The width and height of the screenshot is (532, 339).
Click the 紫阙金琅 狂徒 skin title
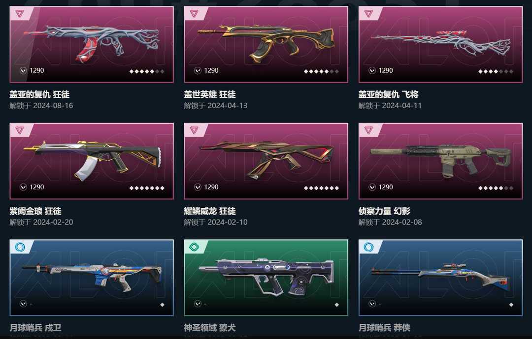[35, 211]
